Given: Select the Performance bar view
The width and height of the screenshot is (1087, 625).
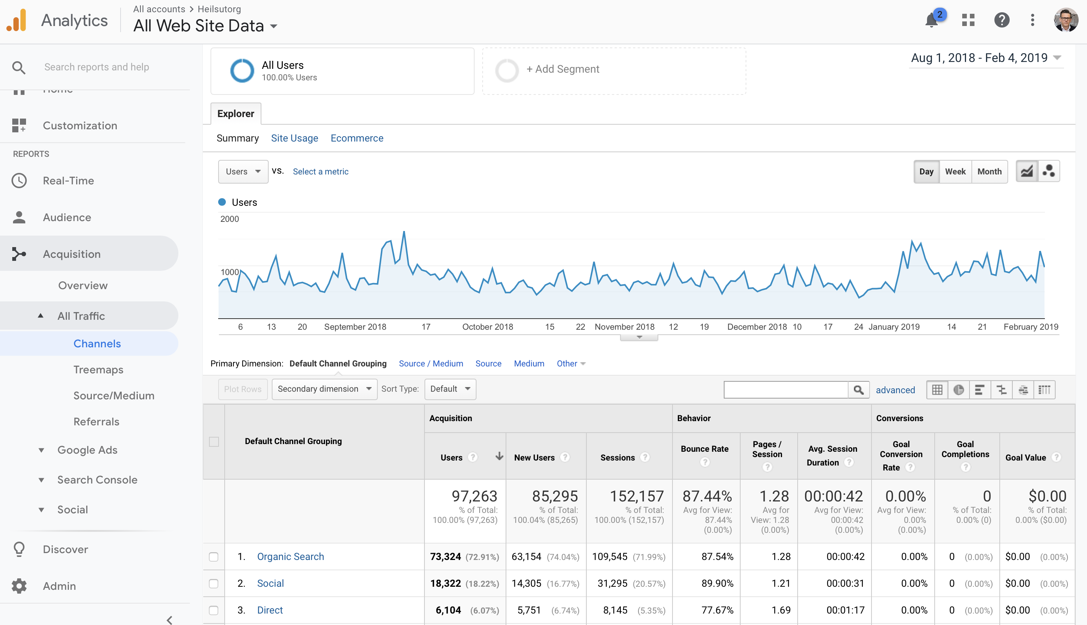Looking at the screenshot, I should coord(980,390).
